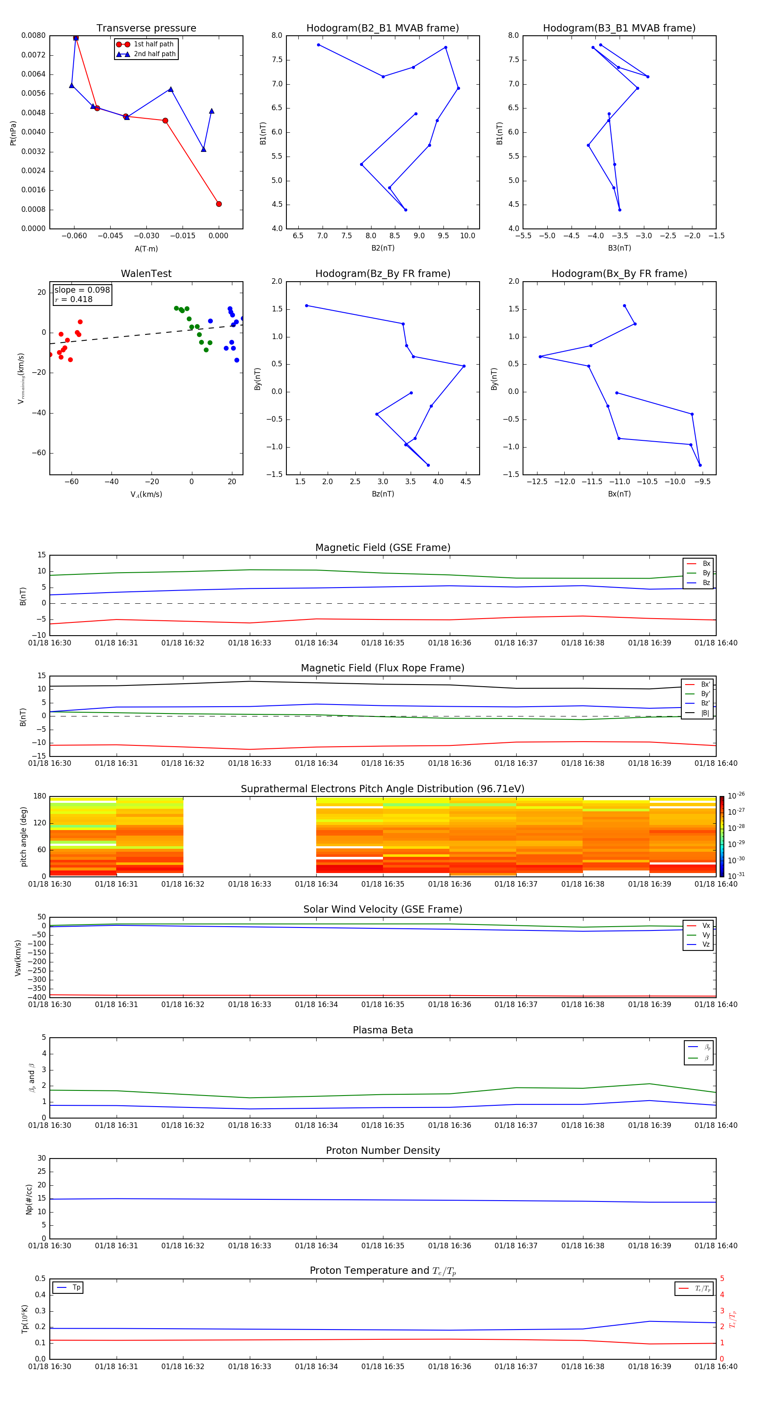
Task: Click the 'pitch angle (deg)' y-axis label
Action: click(x=23, y=836)
